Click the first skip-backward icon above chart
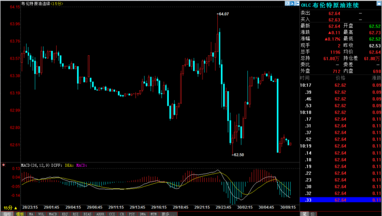 (x=288, y=3)
